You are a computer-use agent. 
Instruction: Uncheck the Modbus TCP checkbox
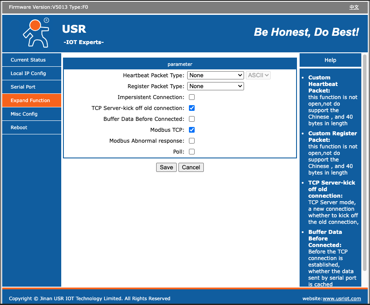192,130
